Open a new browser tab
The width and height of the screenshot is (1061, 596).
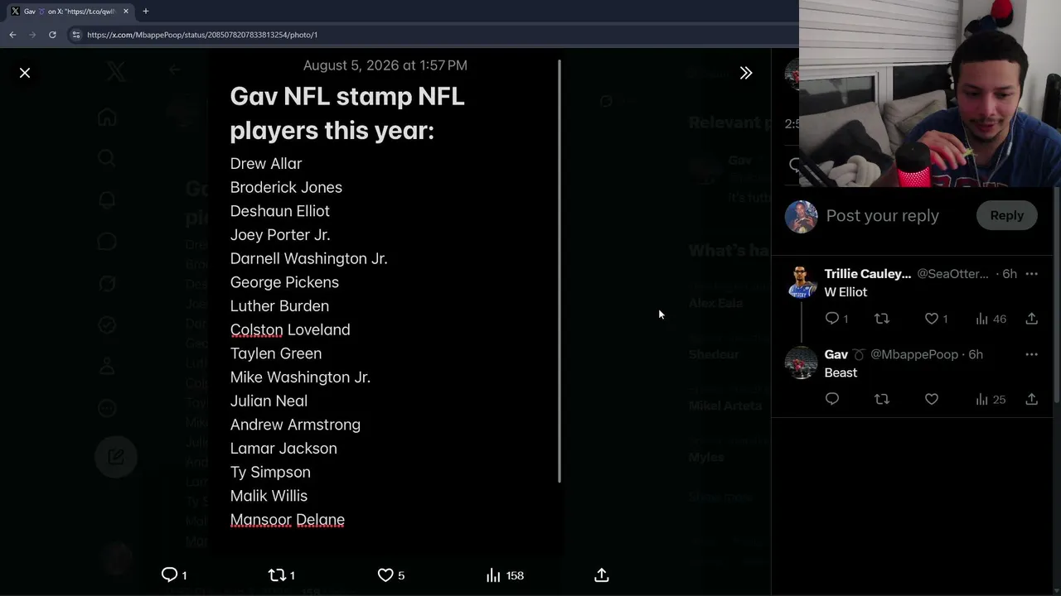(145, 11)
